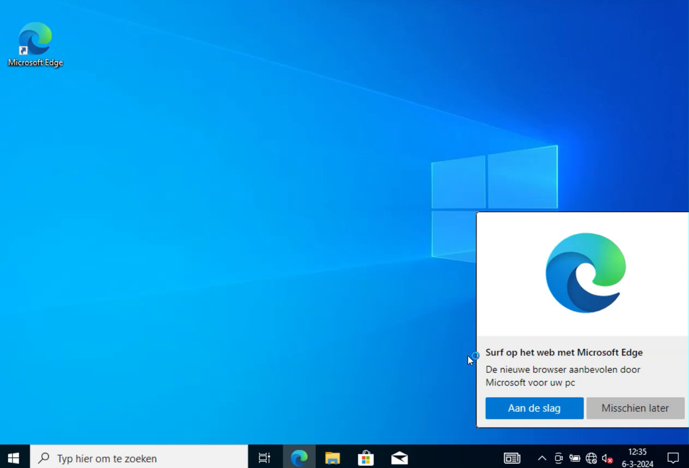This screenshot has width=689, height=468.
Task: Click the Aan de slag button
Action: 534,408
